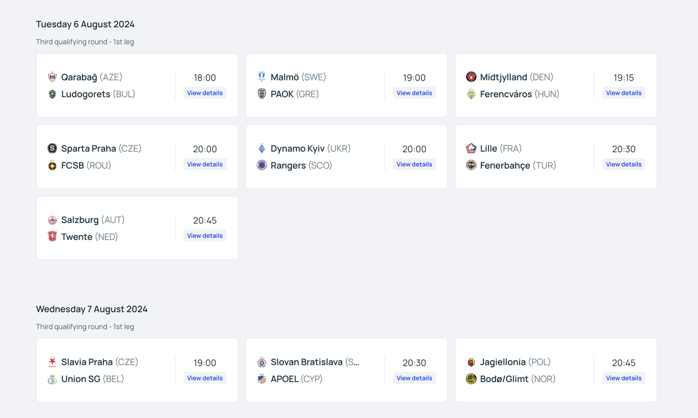Image resolution: width=698 pixels, height=418 pixels.
Task: Click the Union SG club crest
Action: [52, 379]
